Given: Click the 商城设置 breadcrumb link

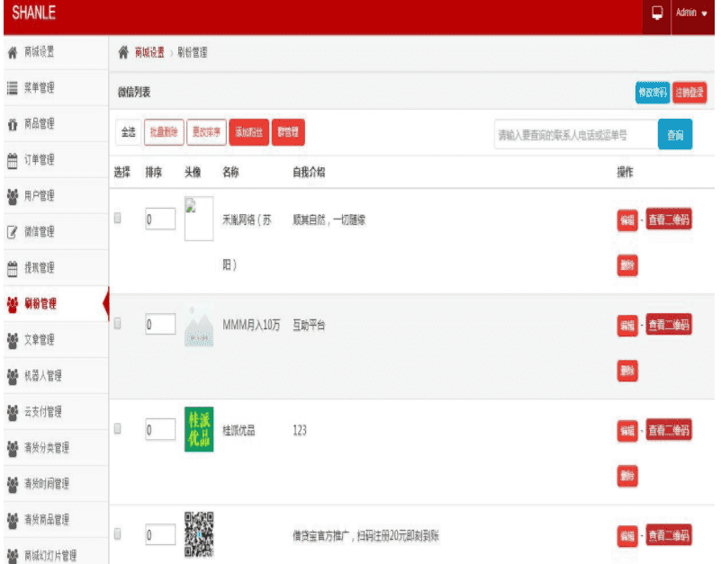Looking at the screenshot, I should pos(149,53).
